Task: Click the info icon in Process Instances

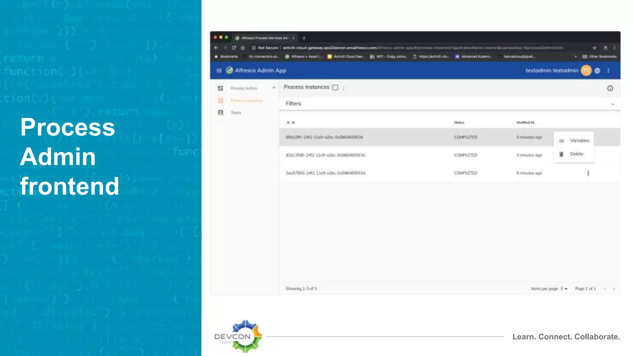Action: [x=610, y=88]
